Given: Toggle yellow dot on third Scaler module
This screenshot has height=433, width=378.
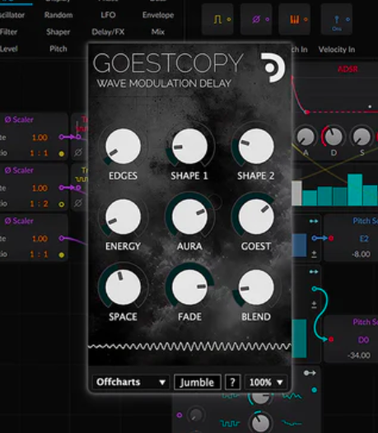Looking at the screenshot, I should coord(61,254).
